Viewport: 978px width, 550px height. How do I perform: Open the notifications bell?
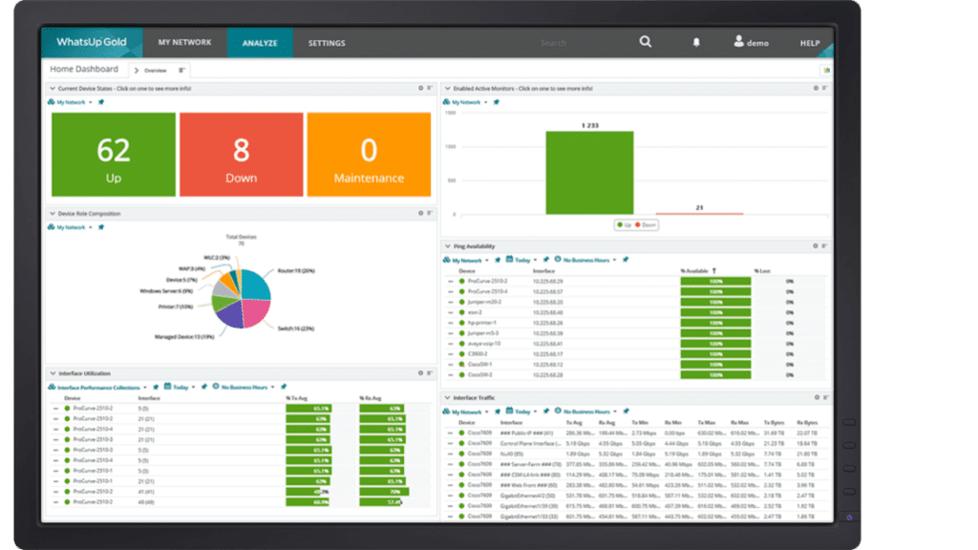pos(696,42)
